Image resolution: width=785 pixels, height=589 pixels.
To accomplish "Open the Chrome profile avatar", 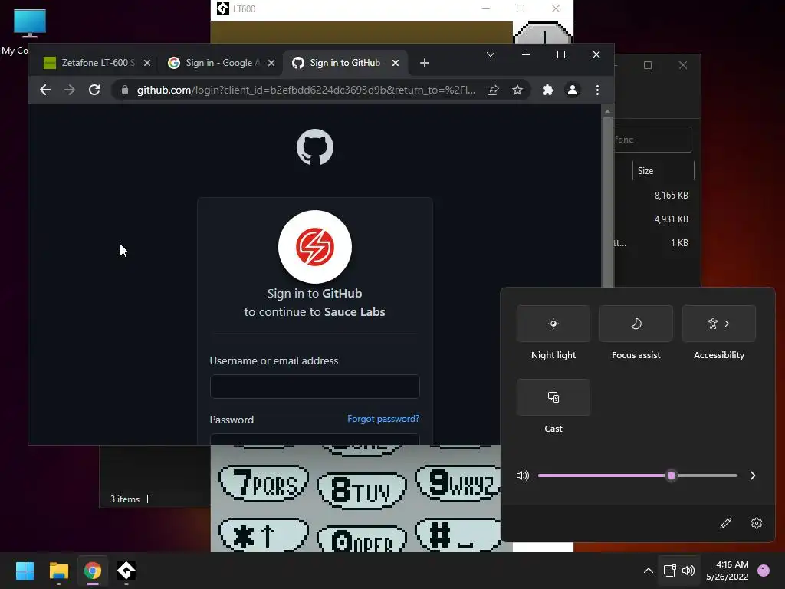I will [572, 90].
